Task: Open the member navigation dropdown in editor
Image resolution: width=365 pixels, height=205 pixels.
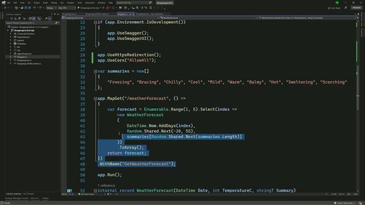Action: pyautogui.click(x=307, y=18)
